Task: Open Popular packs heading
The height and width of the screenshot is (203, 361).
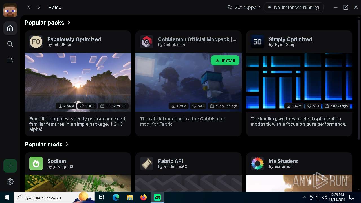Action: [x=45, y=23]
